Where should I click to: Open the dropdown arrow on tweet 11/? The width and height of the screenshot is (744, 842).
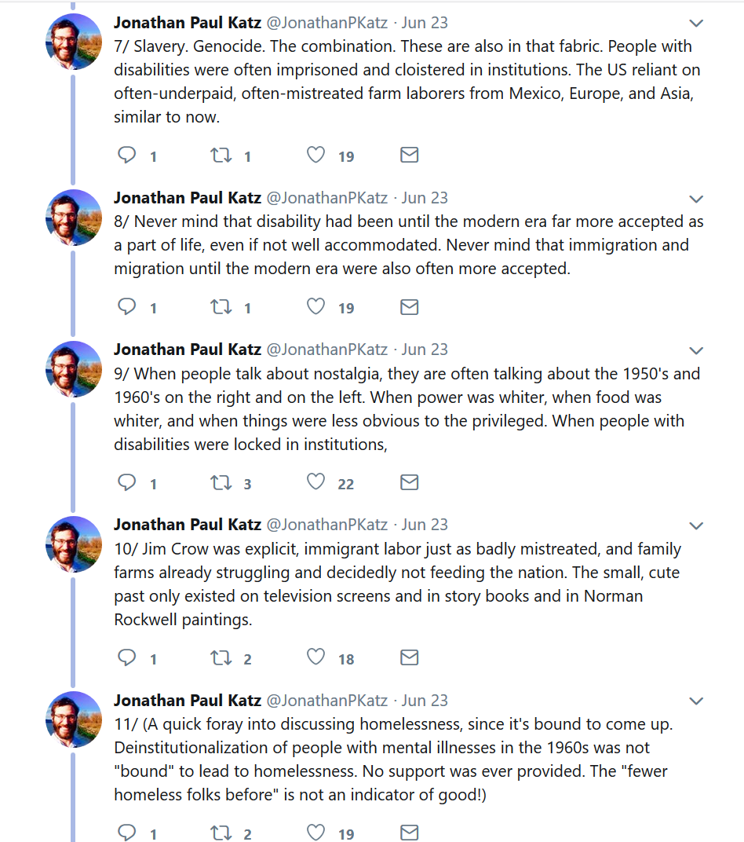(696, 701)
